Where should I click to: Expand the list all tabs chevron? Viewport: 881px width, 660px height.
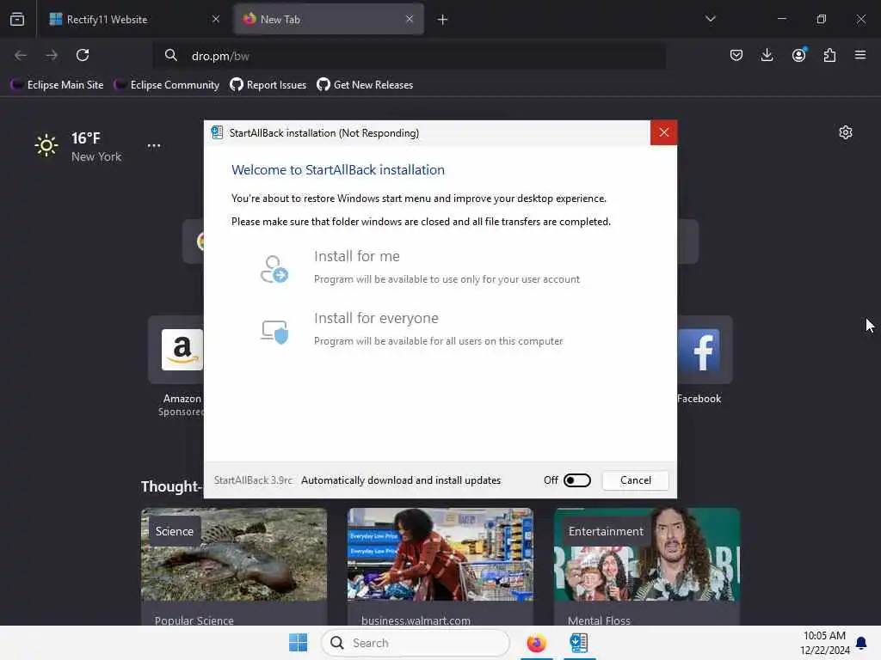pos(710,19)
